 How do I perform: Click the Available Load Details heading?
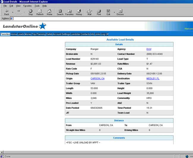tap(120, 40)
